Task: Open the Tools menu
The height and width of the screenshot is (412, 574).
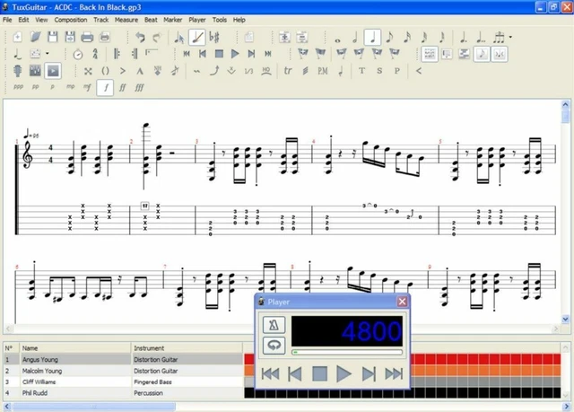Action: [x=220, y=19]
